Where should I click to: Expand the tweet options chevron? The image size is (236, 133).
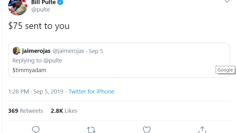pos(227,2)
